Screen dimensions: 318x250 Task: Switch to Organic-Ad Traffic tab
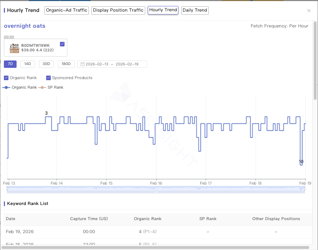tap(66, 10)
